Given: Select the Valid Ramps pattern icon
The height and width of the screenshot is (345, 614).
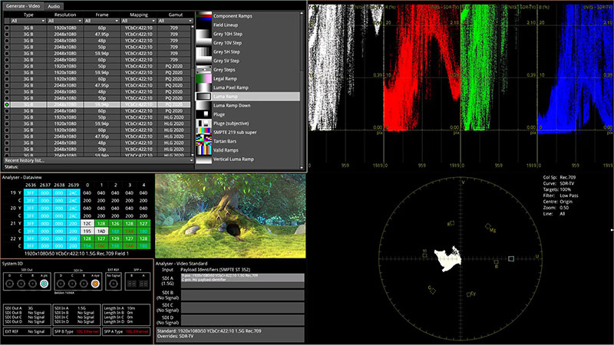Looking at the screenshot, I should (x=204, y=152).
